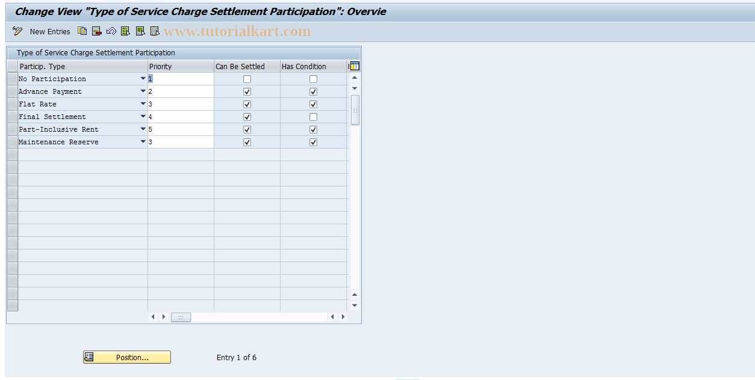Check Has Condition for No Participation
Viewport: 755px width, 380px height.
(x=313, y=79)
